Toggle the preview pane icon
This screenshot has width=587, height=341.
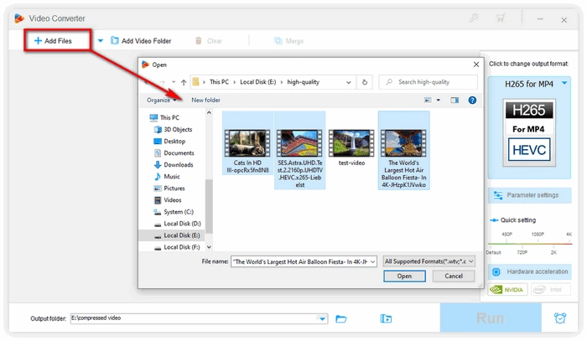pos(455,100)
